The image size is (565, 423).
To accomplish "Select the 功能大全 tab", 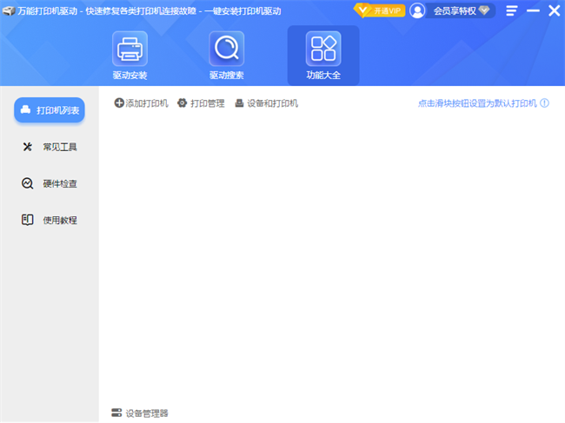I will pyautogui.click(x=323, y=55).
